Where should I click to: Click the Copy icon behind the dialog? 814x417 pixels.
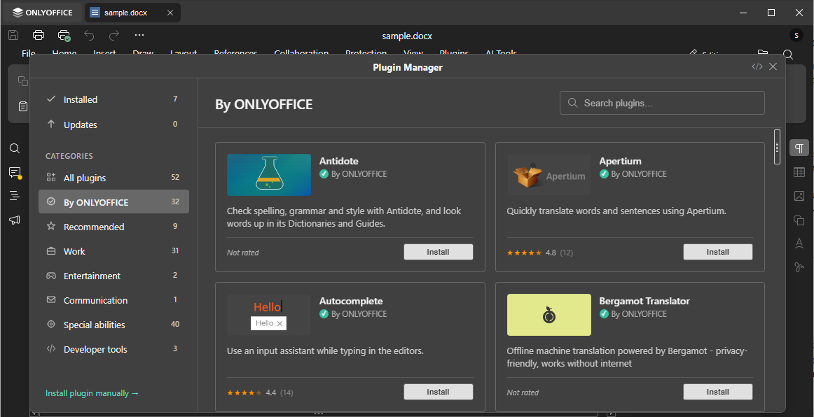[23, 81]
